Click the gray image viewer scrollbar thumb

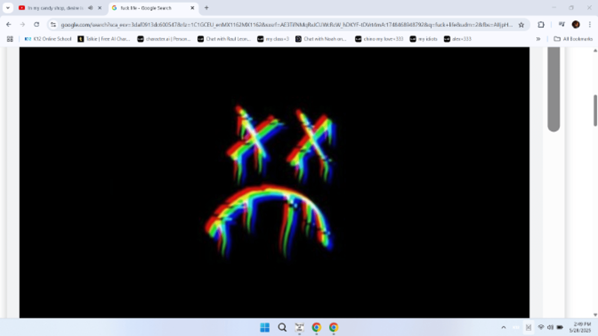click(553, 90)
